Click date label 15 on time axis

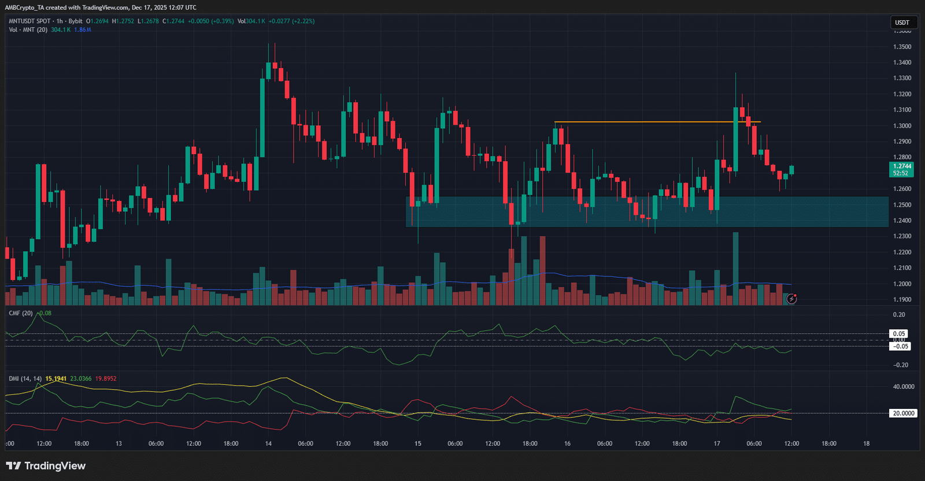418,443
